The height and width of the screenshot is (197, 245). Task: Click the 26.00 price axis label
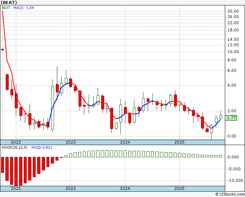pyautogui.click(x=233, y=17)
